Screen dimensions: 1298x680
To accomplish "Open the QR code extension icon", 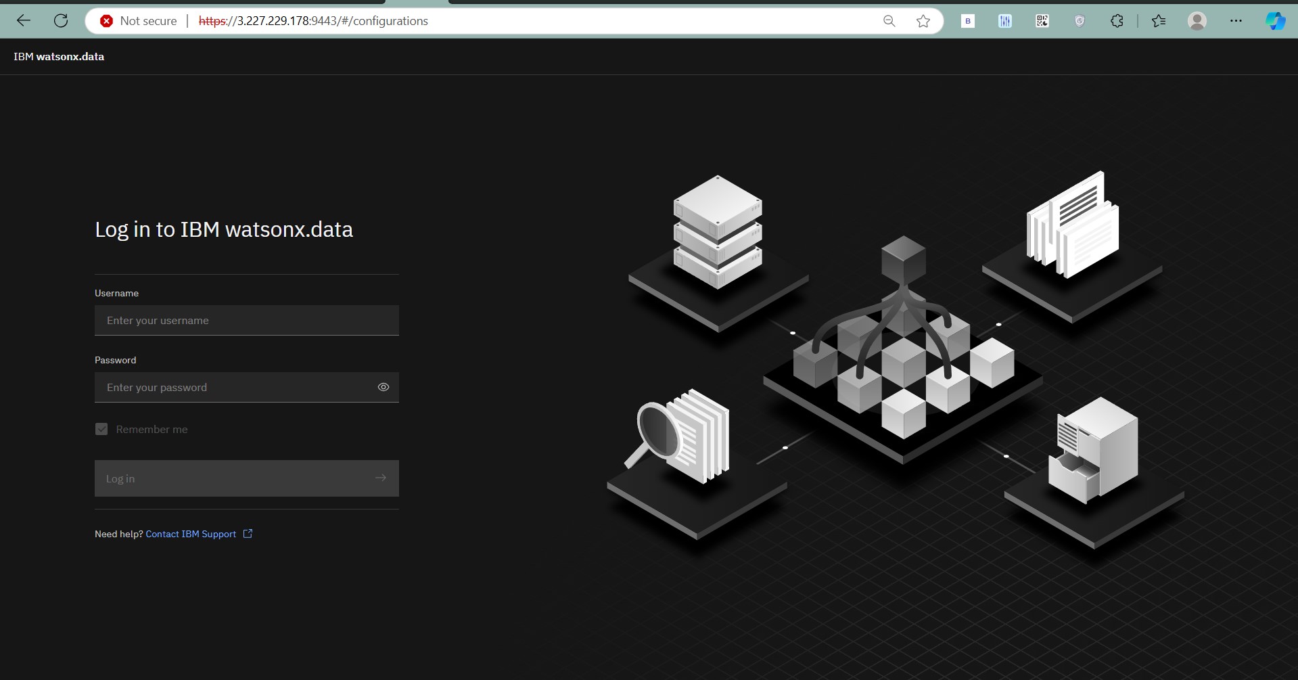I will click(1042, 21).
